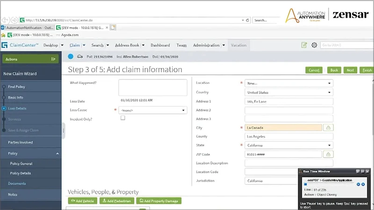Select the Loss Details wizard step

pyautogui.click(x=17, y=108)
